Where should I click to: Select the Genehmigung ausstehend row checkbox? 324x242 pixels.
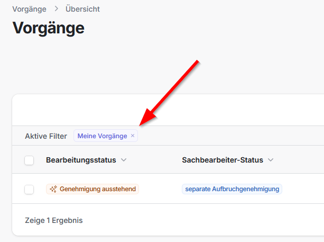(29, 189)
